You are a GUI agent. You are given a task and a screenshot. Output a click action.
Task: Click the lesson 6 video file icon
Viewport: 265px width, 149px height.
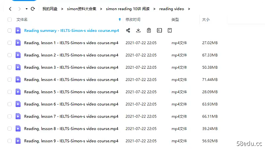click(18, 104)
